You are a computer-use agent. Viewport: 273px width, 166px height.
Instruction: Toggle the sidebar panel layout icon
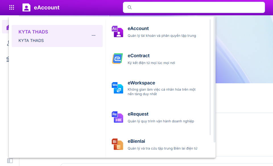pyautogui.click(x=10, y=161)
